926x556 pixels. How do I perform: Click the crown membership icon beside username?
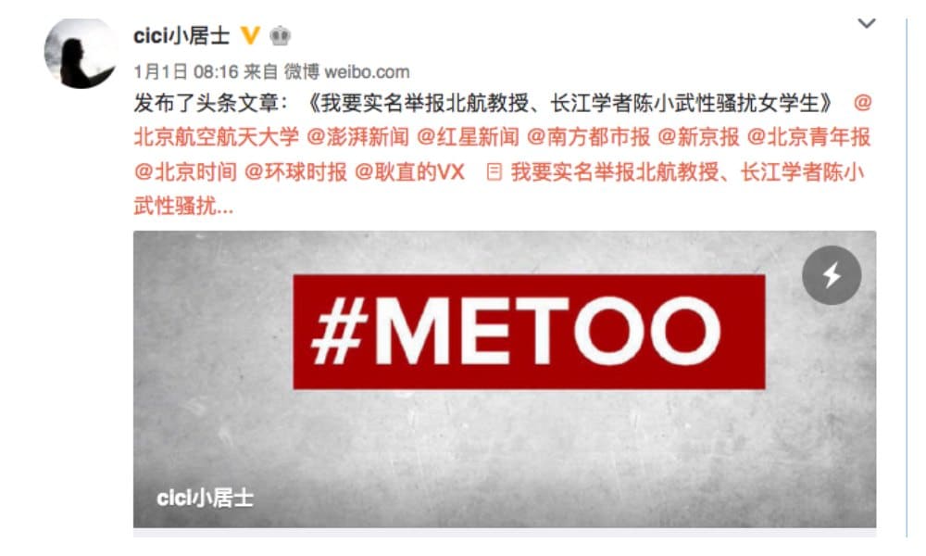[x=280, y=36]
